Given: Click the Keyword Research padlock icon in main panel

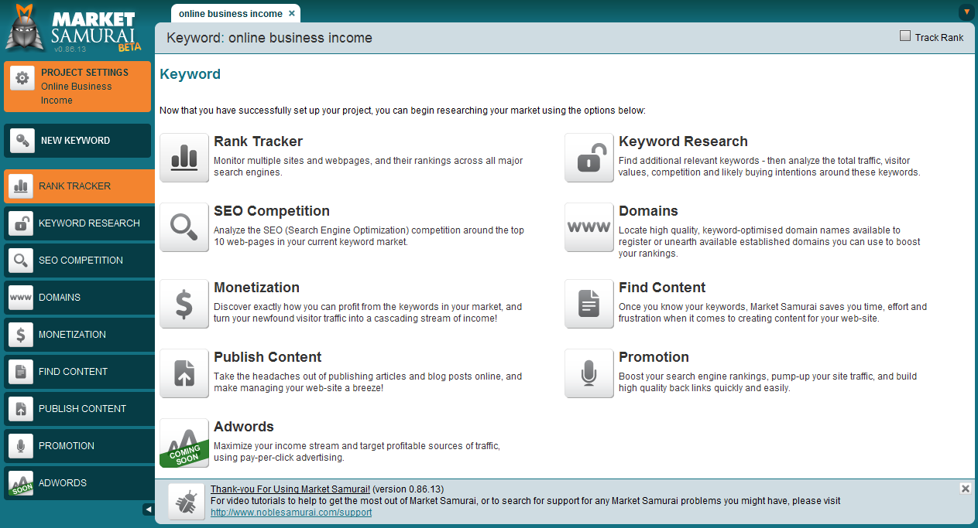Looking at the screenshot, I should [x=589, y=158].
